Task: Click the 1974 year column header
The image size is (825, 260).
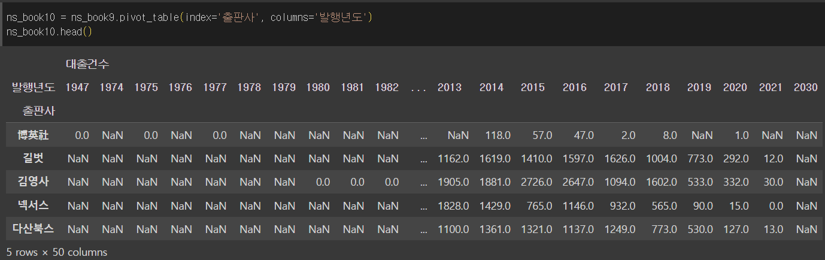Action: point(112,87)
